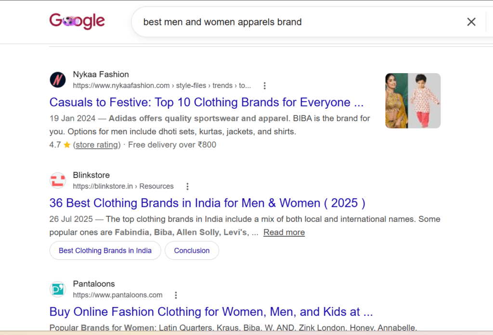Click the Google logo
Image resolution: width=493 pixels, height=335 pixels.
pos(77,21)
